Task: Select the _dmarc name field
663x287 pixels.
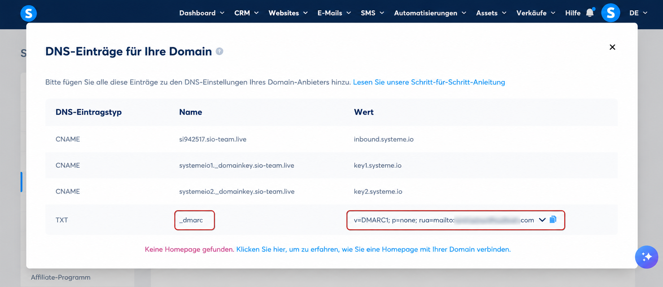Action: pos(194,220)
